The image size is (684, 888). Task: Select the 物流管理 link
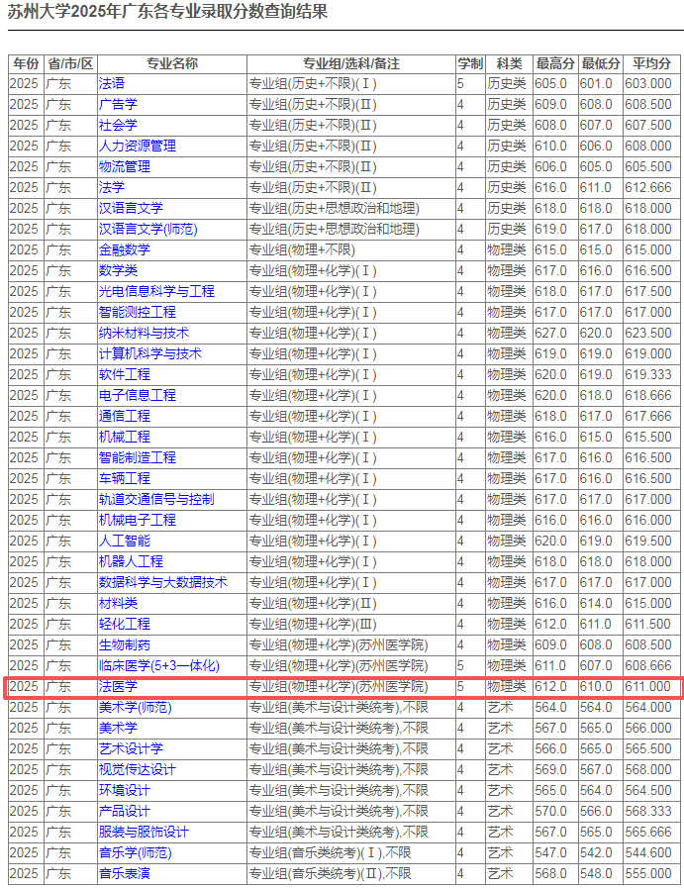point(124,166)
